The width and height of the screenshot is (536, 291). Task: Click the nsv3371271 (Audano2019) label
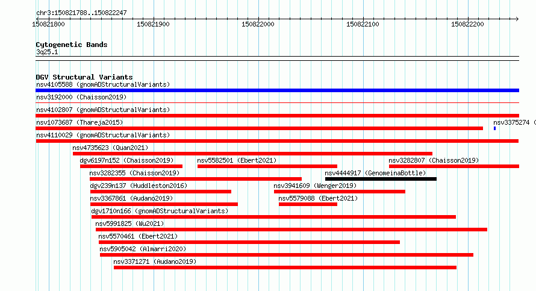(x=155, y=261)
